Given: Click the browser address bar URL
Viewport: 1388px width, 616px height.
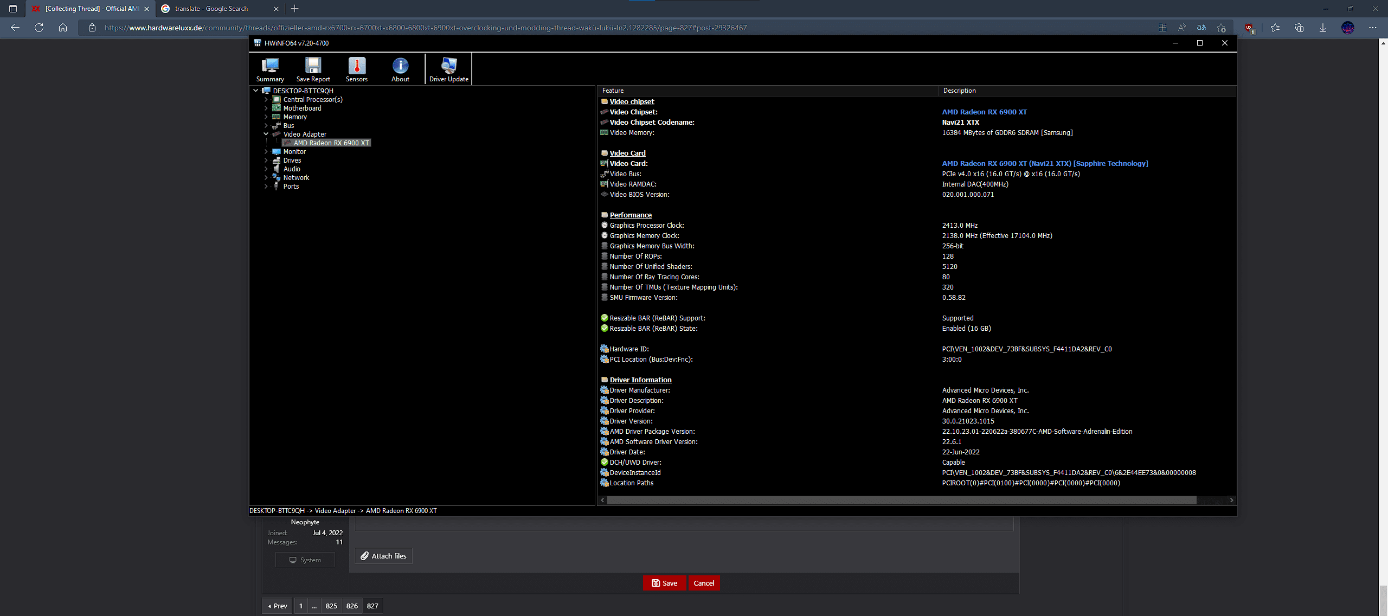Looking at the screenshot, I should (x=426, y=28).
